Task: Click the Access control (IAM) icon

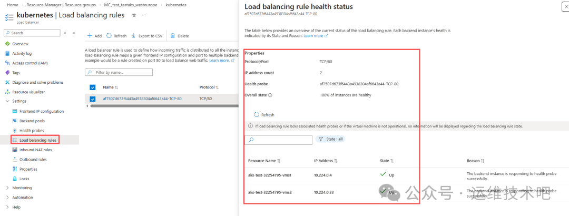Action: [x=7, y=63]
